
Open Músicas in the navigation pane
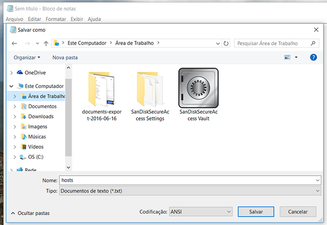37,137
